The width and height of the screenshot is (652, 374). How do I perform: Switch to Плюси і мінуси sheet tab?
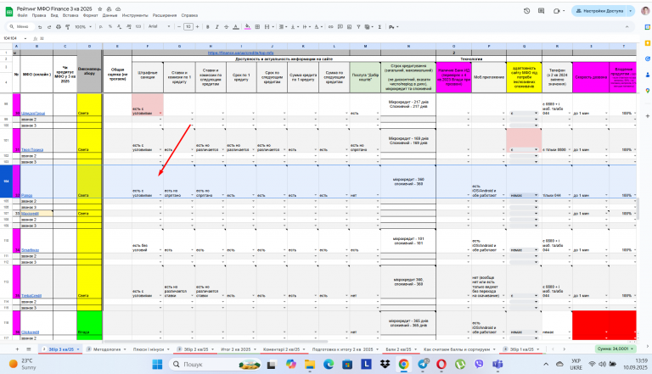tap(149, 349)
